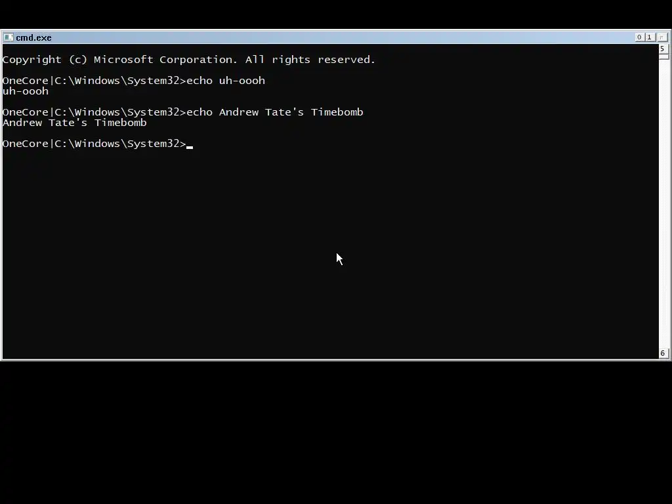Click the scroll-up "5" arrow button
The height and width of the screenshot is (504, 672).
point(663,49)
